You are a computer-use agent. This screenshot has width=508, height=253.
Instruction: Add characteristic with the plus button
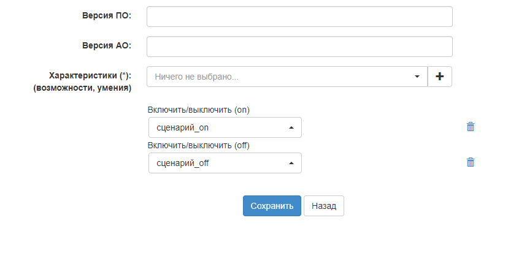pyautogui.click(x=439, y=77)
